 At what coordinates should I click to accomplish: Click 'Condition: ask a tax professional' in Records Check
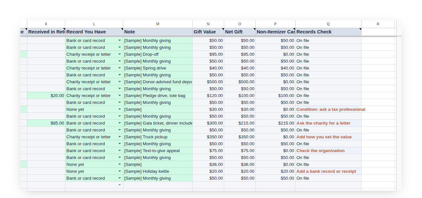pos(331,109)
